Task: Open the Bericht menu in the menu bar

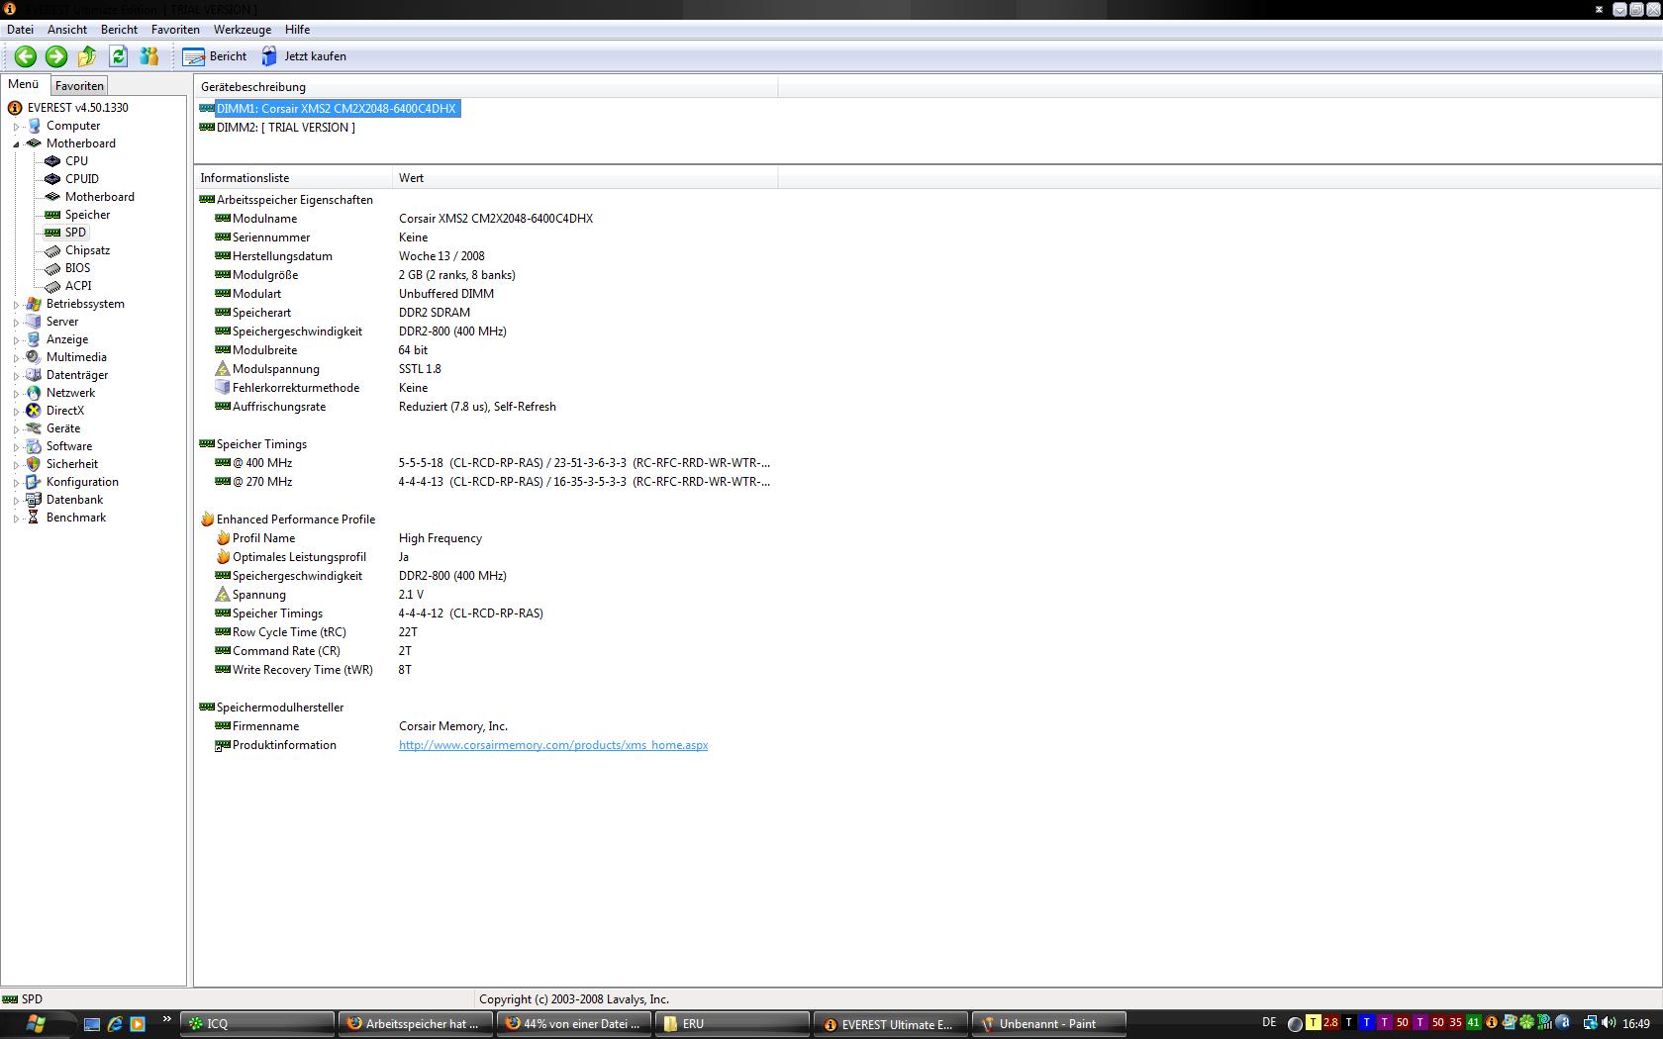Action: (x=119, y=30)
